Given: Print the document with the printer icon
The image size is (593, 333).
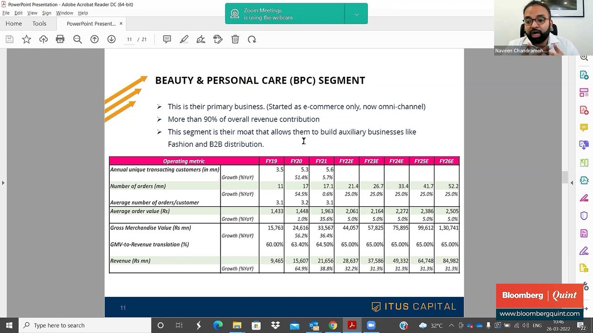Looking at the screenshot, I should pyautogui.click(x=60, y=39).
